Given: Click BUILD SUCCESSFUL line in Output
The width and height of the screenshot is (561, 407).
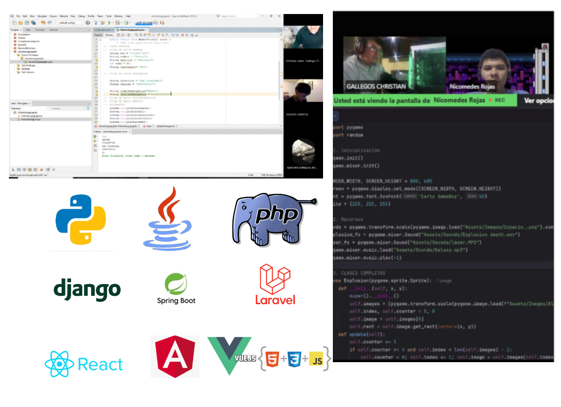Looking at the screenshot, I should (129, 156).
